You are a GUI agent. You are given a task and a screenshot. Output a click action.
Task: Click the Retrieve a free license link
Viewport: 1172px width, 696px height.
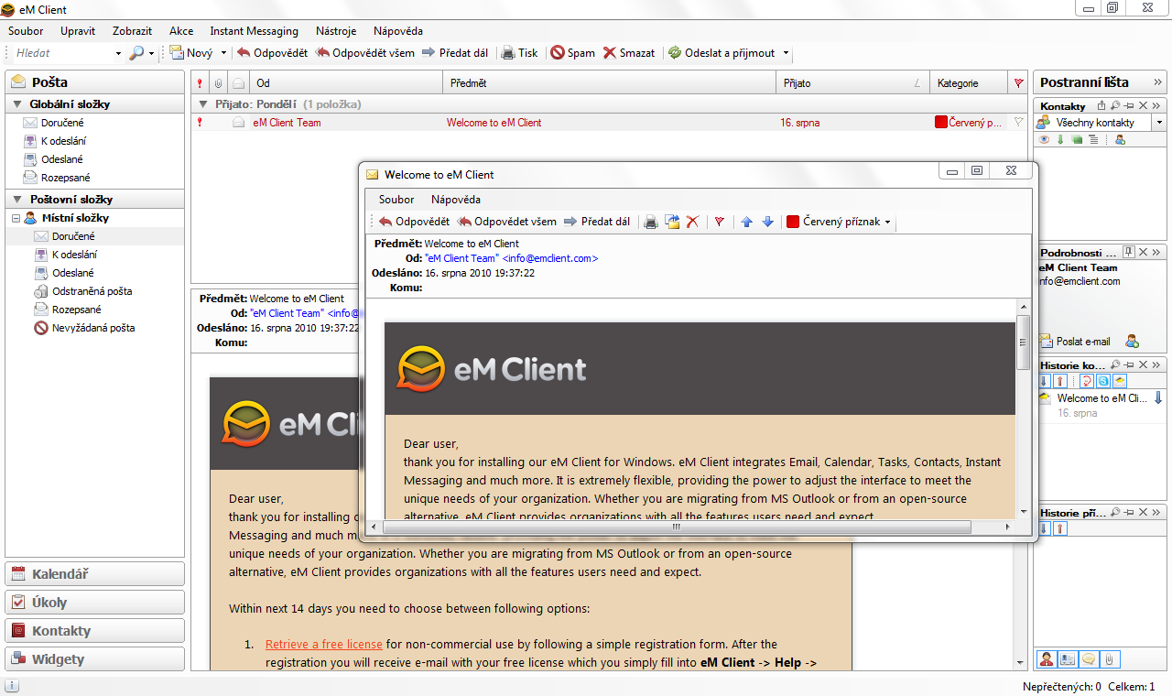[x=323, y=645]
